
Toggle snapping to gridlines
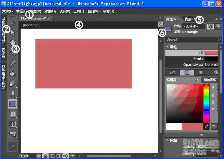(x=59, y=156)
